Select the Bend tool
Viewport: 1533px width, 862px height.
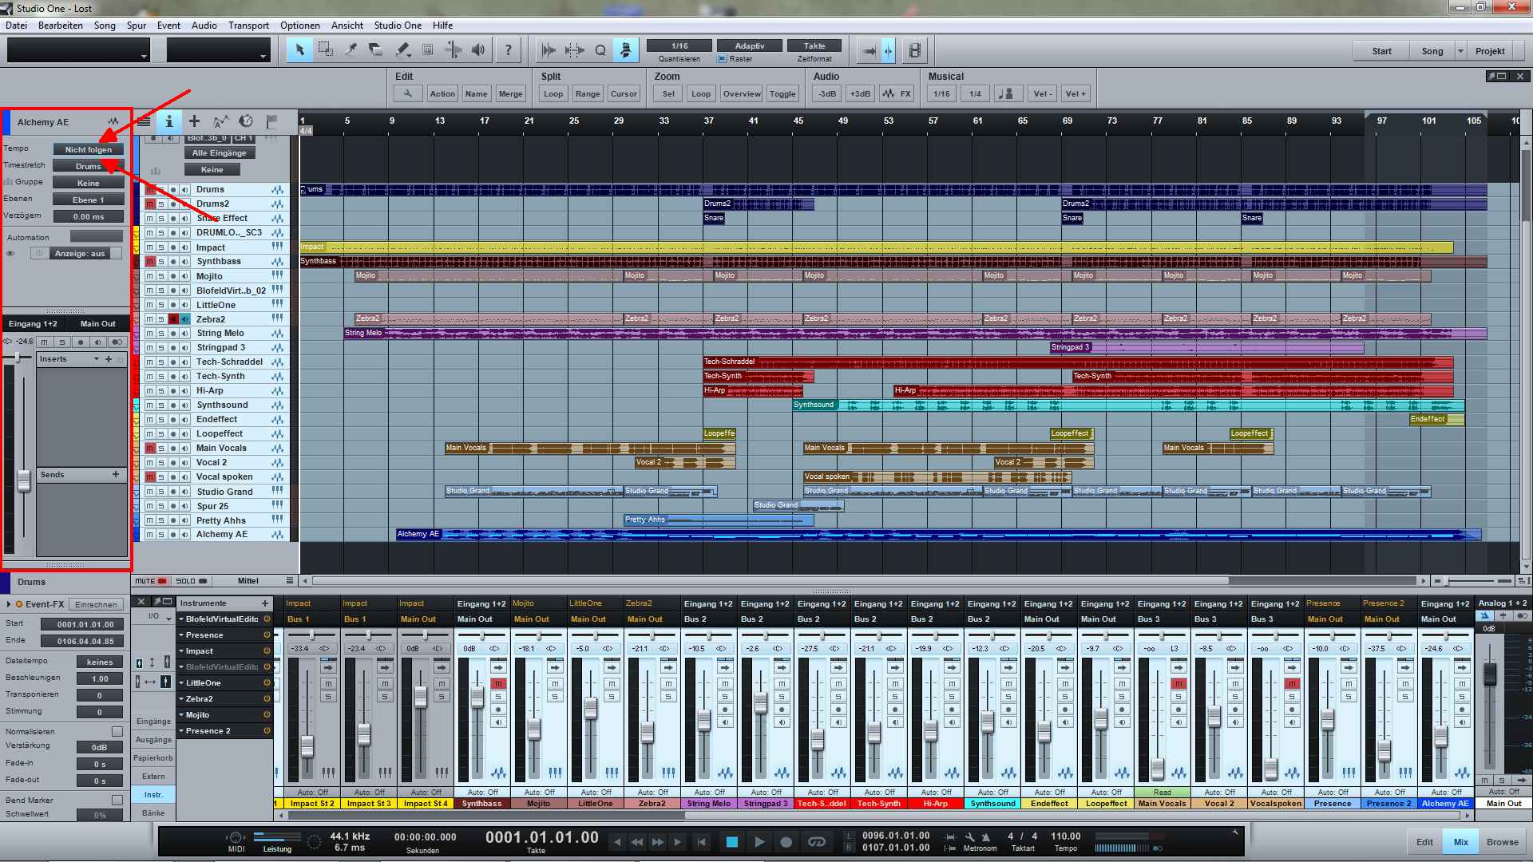pos(454,50)
